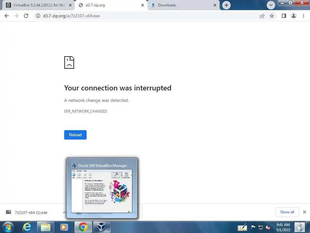Viewport: 310px width, 233px height.
Task: Click 'A network change was detected.' text
Action: 97,100
